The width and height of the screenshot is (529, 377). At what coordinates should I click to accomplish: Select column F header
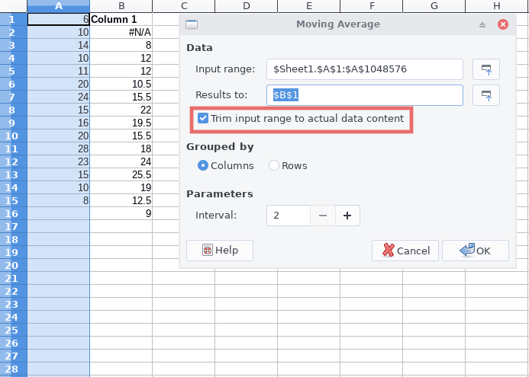click(372, 6)
